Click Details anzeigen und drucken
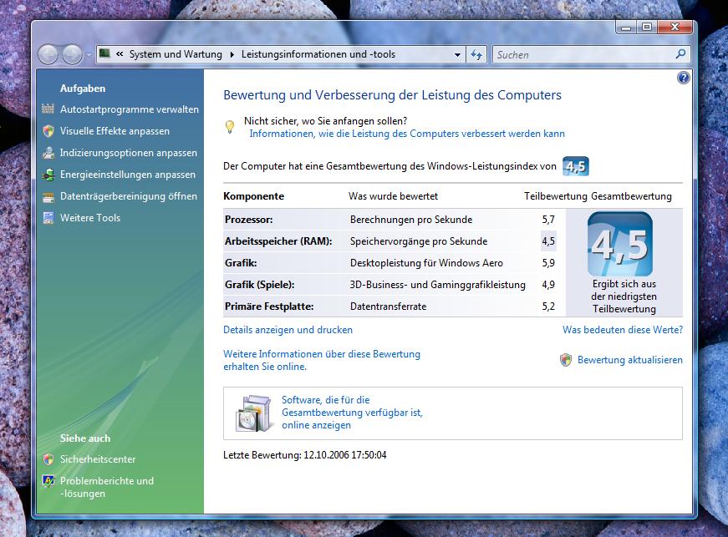 [288, 330]
